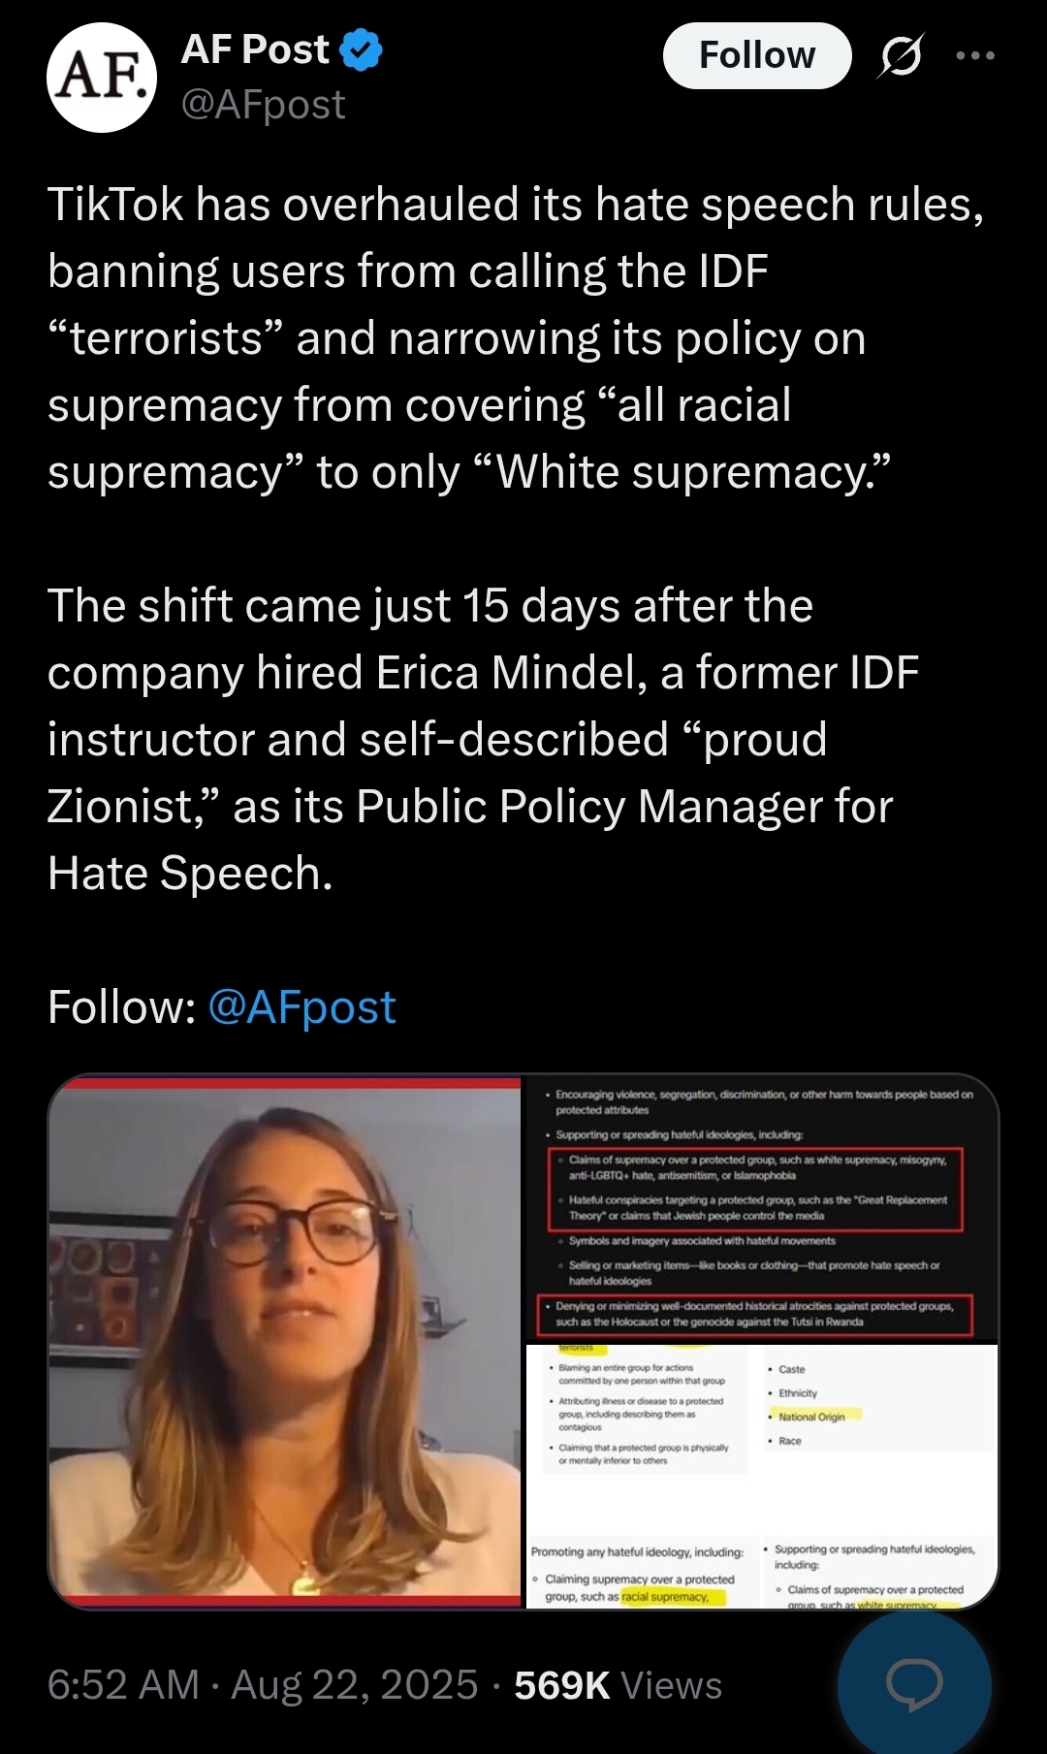Tap the paragraph mentioning Erica Mindel
Viewport: 1047px width, 1754px height.
pos(485,739)
